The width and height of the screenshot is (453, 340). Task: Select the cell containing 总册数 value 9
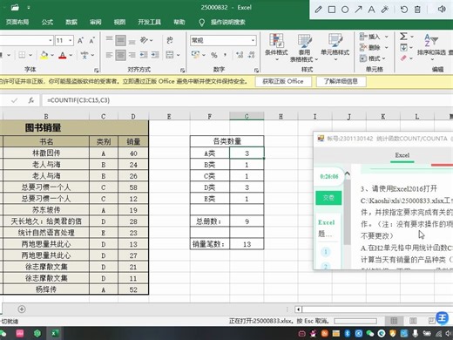click(x=247, y=221)
